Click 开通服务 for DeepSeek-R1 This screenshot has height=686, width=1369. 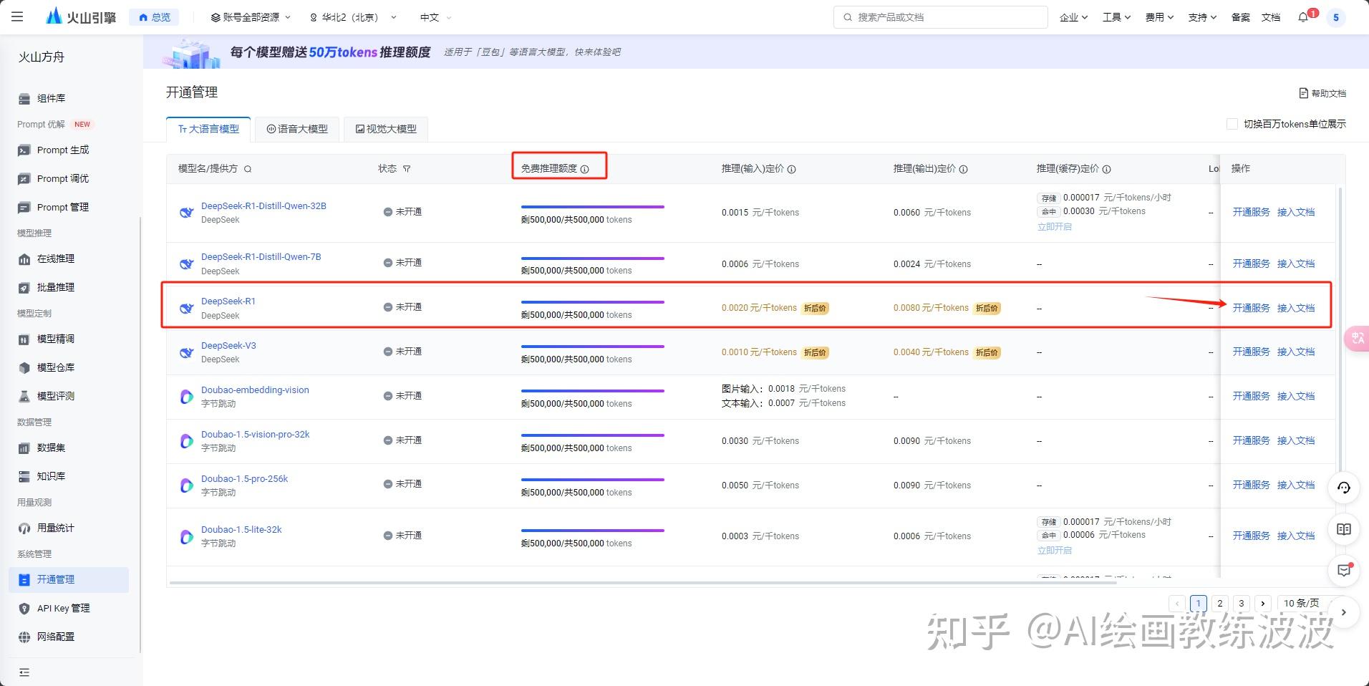click(1251, 308)
